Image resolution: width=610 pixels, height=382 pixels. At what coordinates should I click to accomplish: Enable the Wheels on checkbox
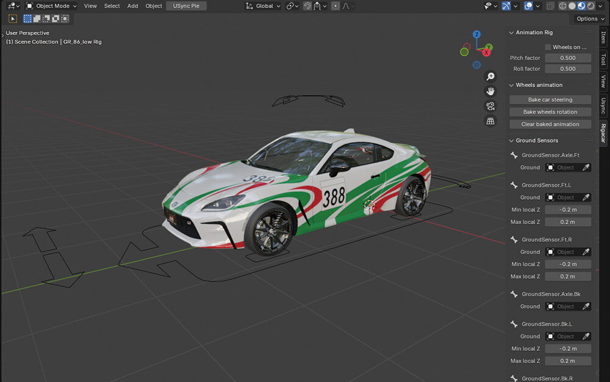(x=548, y=47)
